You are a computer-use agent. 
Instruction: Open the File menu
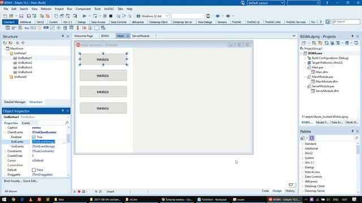[6, 9]
